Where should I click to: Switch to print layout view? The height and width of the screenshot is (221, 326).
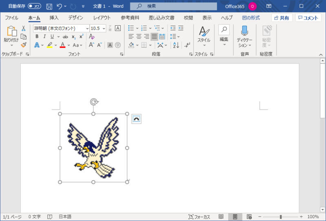(x=235, y=217)
